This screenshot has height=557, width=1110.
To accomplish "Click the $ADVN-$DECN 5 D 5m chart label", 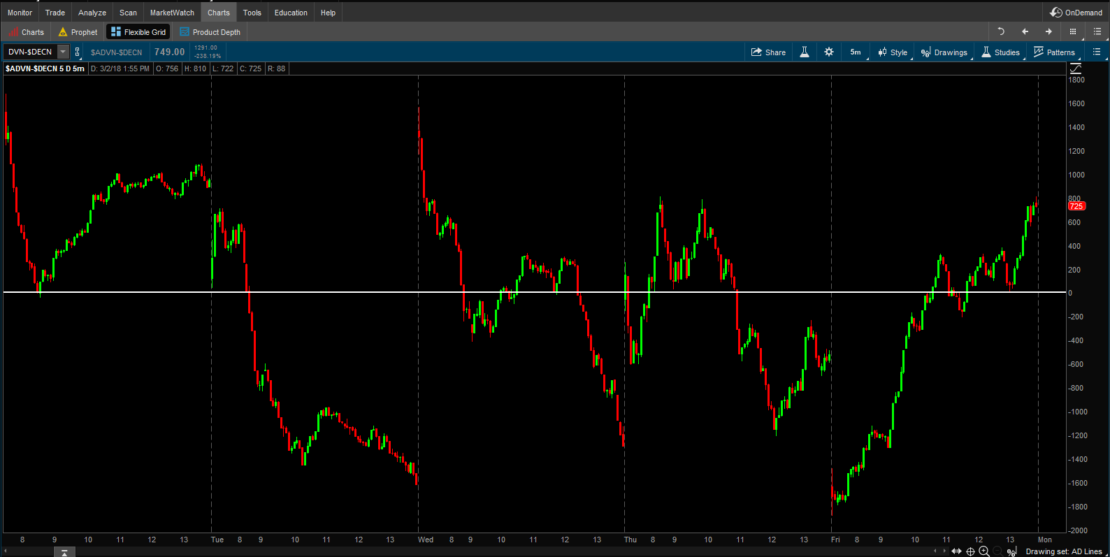I will point(45,68).
